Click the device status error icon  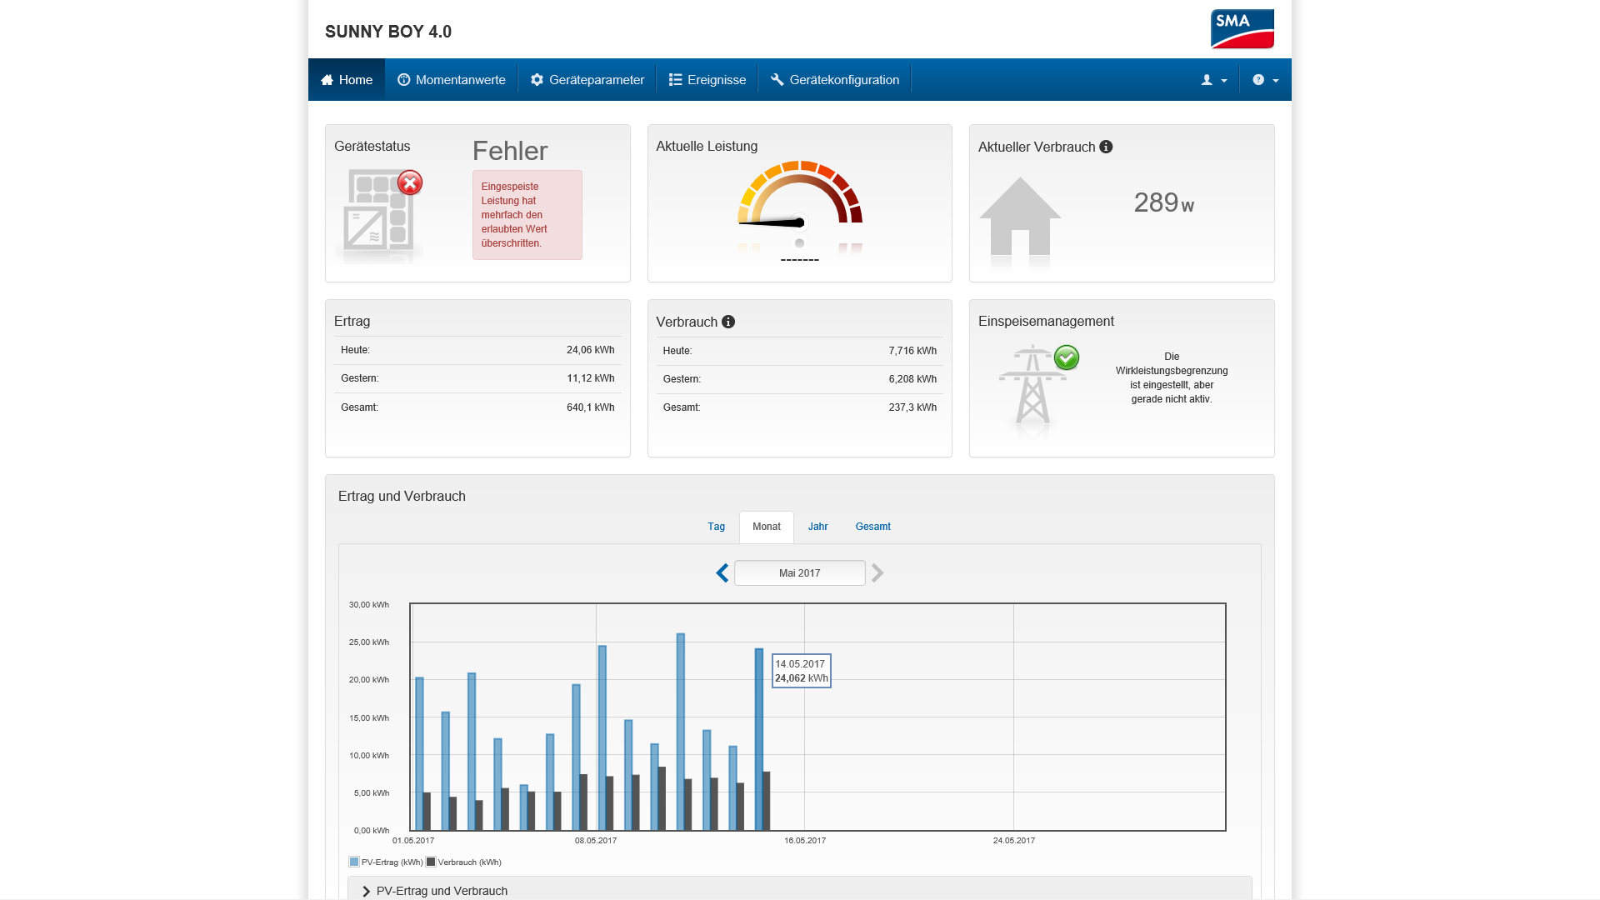[x=409, y=182]
